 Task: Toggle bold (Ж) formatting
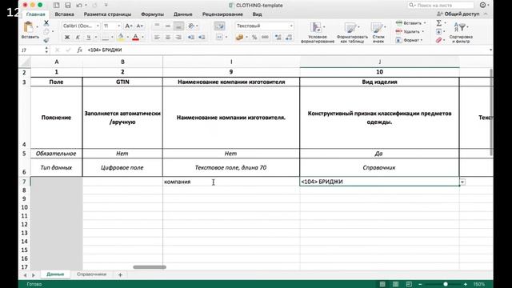coord(67,38)
